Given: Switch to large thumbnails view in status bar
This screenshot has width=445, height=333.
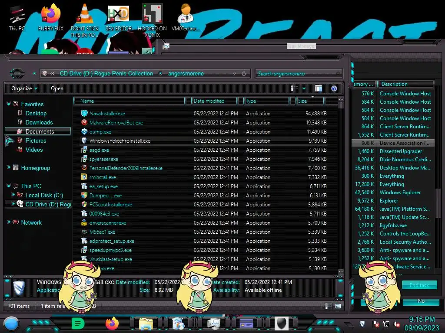Looking at the screenshot, I should click(338, 306).
